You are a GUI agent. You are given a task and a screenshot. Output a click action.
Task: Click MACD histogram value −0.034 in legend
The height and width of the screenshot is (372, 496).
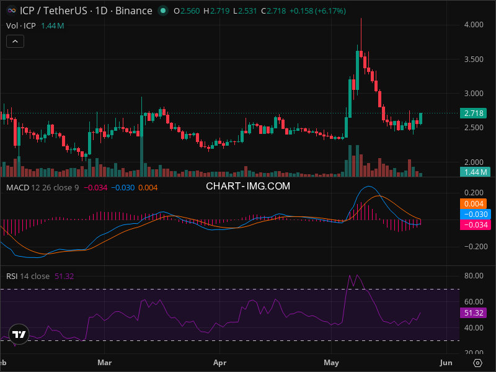(x=95, y=188)
